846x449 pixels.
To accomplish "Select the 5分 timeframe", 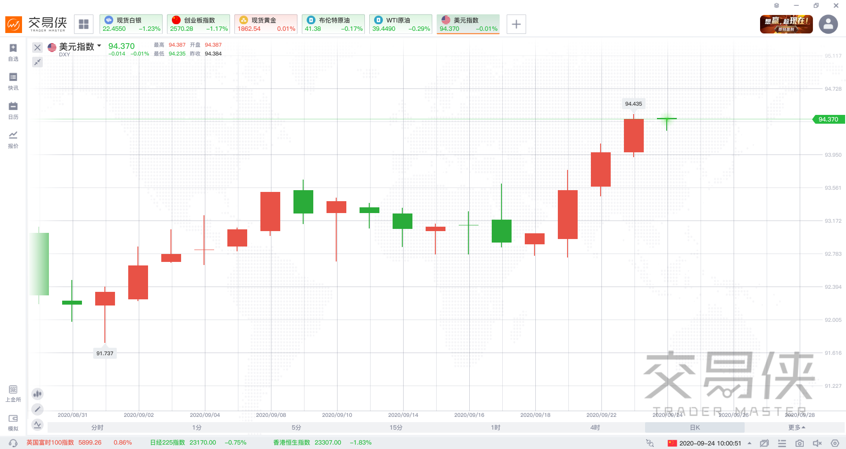I will (297, 427).
